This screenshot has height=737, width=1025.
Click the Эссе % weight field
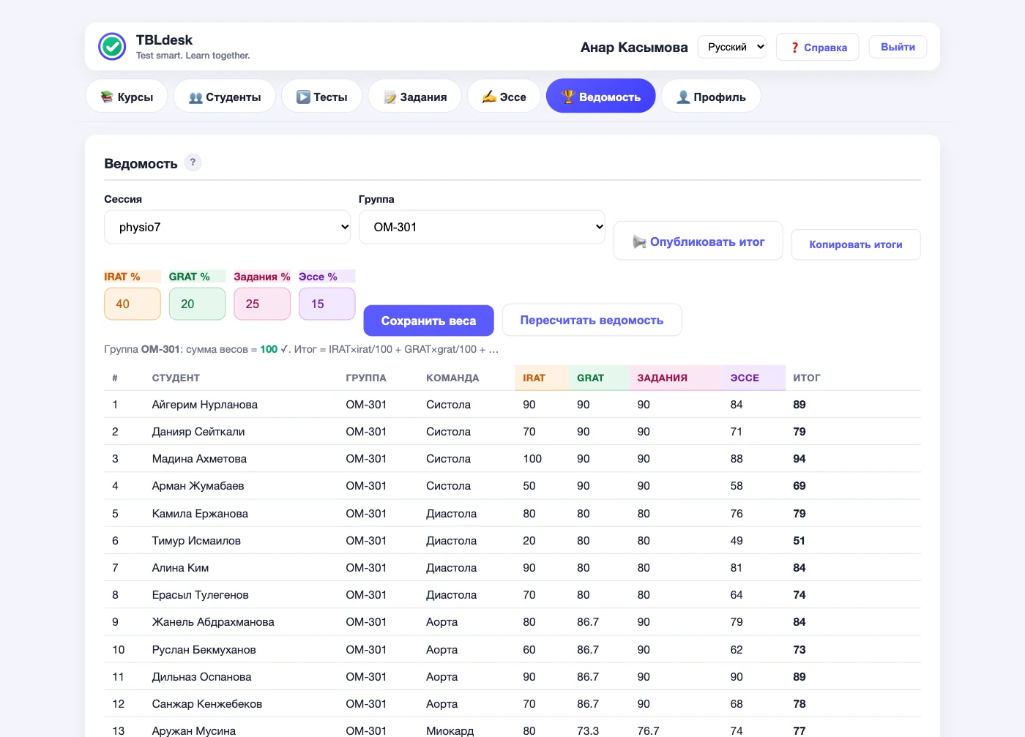pyautogui.click(x=327, y=304)
